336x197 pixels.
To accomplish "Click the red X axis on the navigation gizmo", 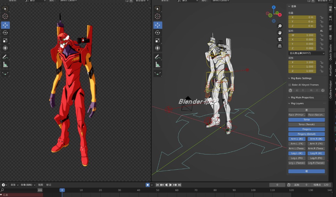I will (280, 15).
